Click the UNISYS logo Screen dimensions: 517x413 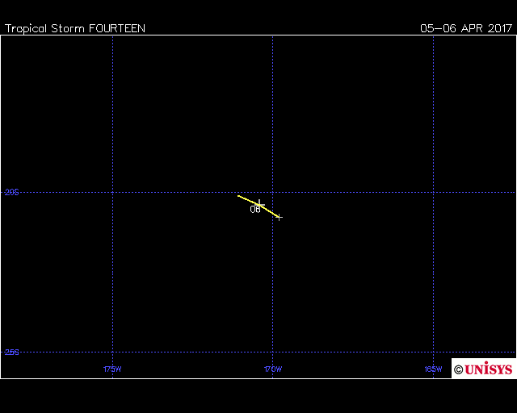click(x=488, y=369)
